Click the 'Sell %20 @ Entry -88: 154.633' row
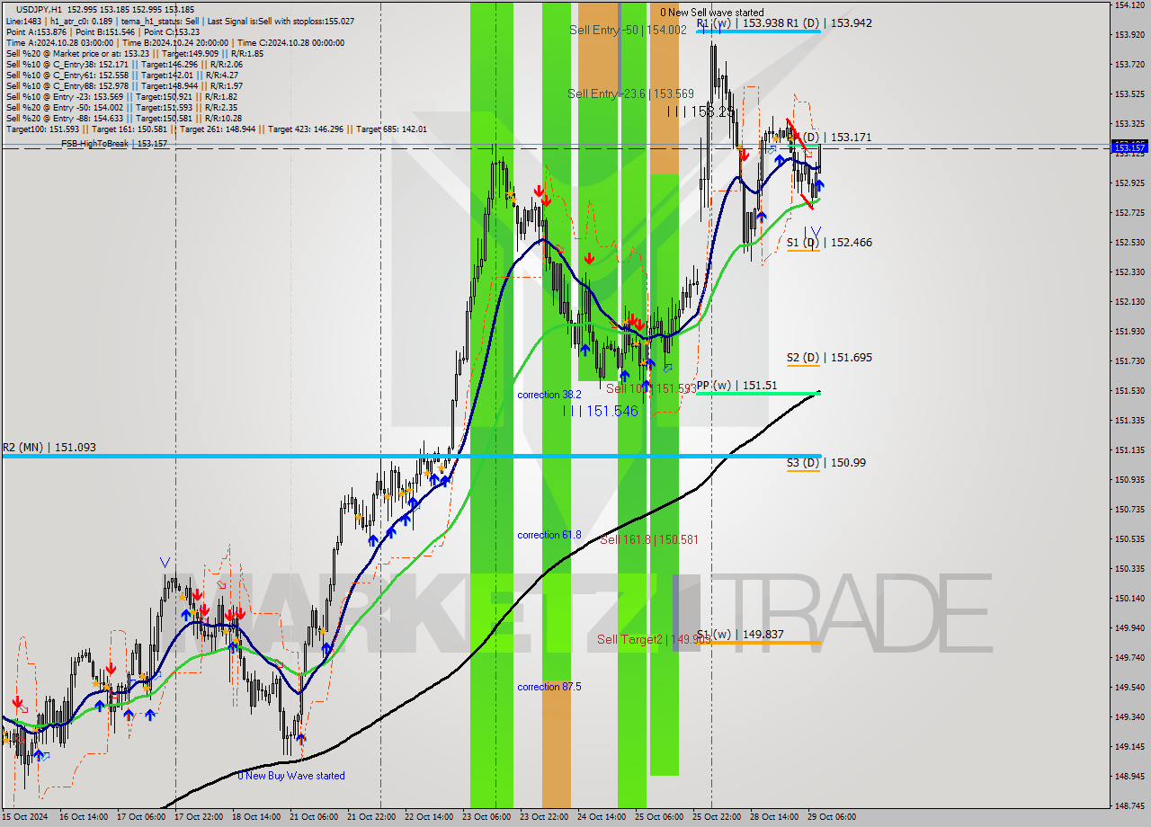The height and width of the screenshot is (827, 1151). pos(124,119)
